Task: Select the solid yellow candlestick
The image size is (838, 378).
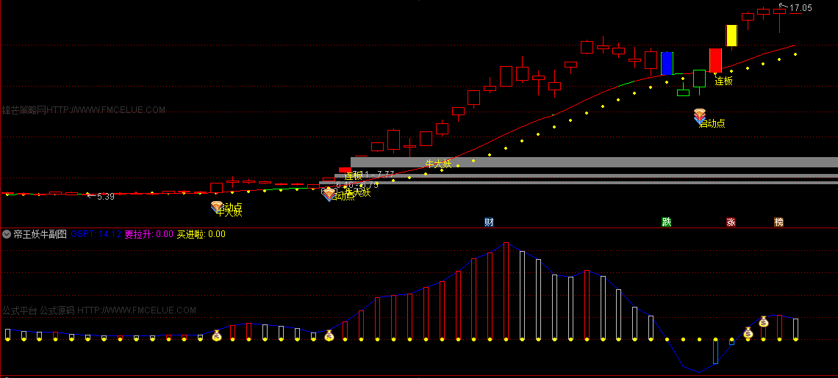Action: pyautogui.click(x=731, y=36)
